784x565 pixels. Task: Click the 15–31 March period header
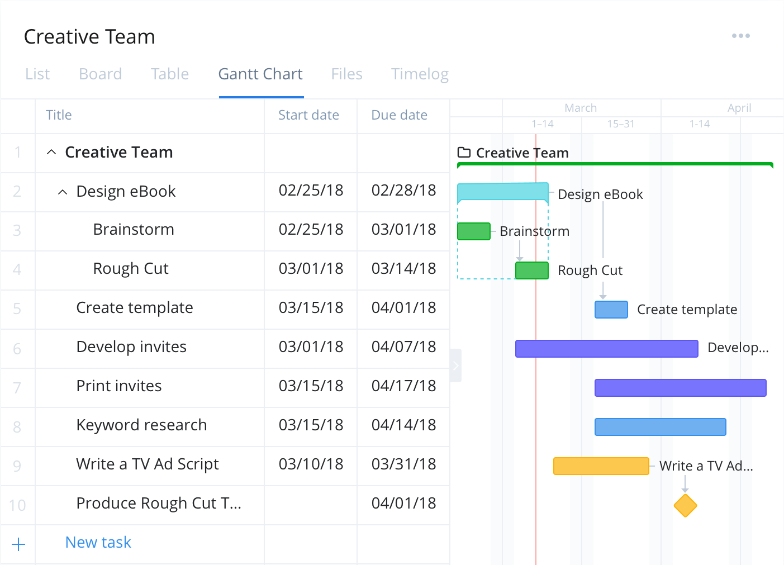[x=621, y=124]
